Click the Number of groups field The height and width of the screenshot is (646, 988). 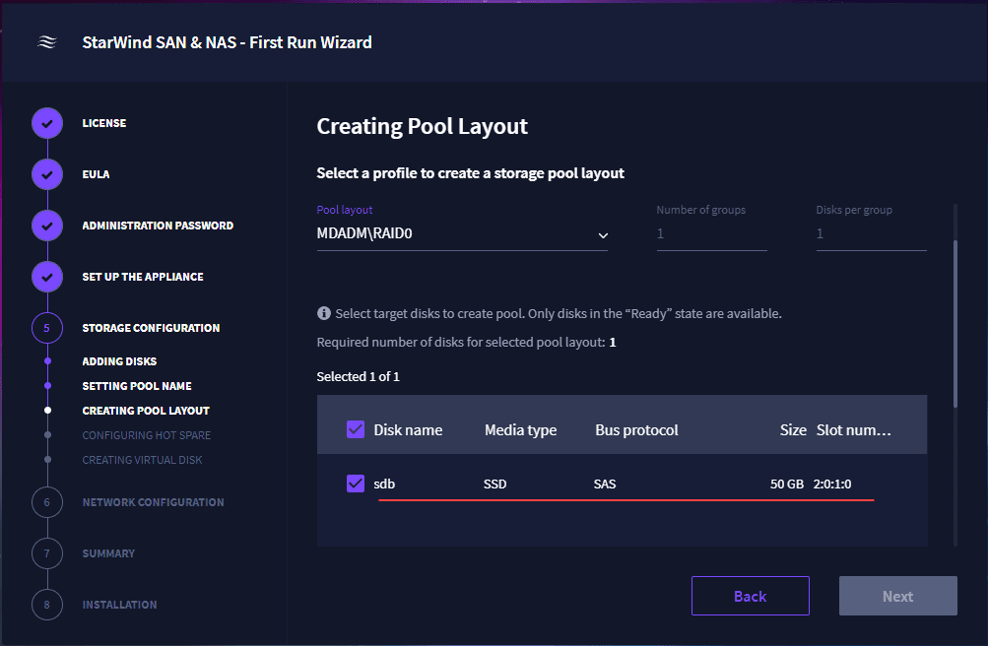[x=711, y=234]
